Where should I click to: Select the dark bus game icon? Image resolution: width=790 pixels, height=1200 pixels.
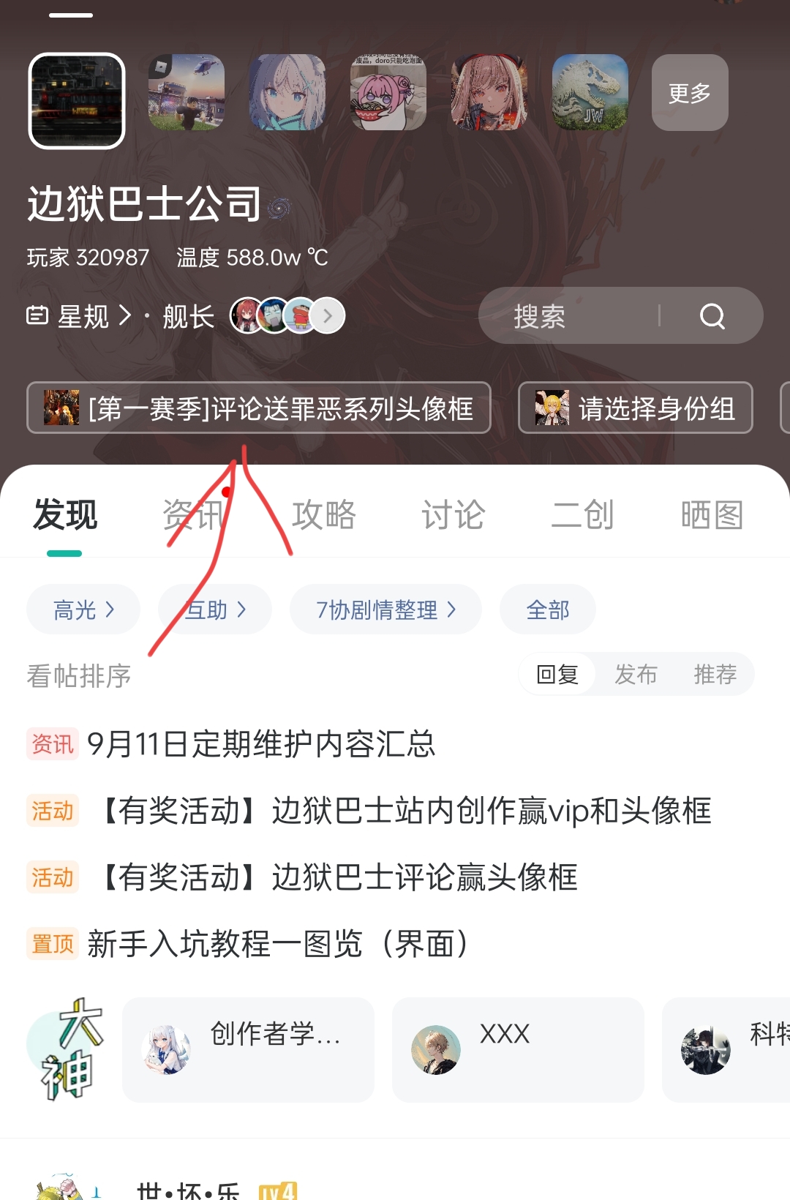tap(77, 101)
